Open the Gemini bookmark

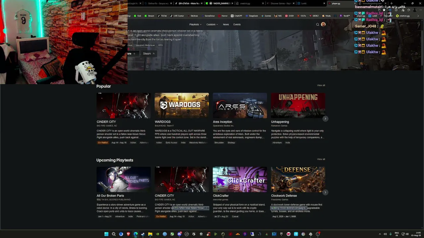266,16
